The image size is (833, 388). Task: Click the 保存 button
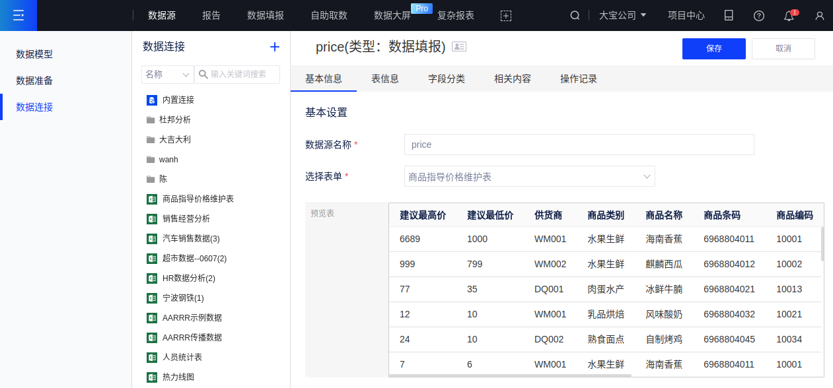coord(713,49)
